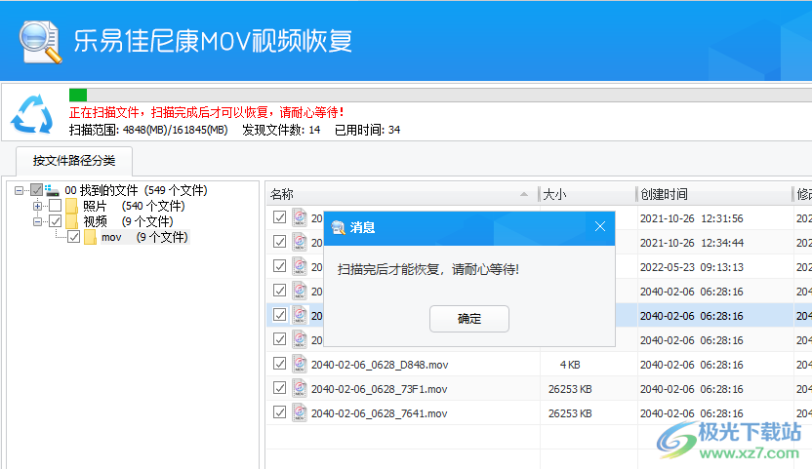Uncheck the mov folder checkbox
This screenshot has width=812, height=469.
(74, 237)
